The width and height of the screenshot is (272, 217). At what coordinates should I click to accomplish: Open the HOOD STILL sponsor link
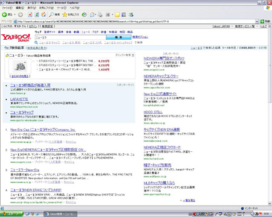[153, 112]
